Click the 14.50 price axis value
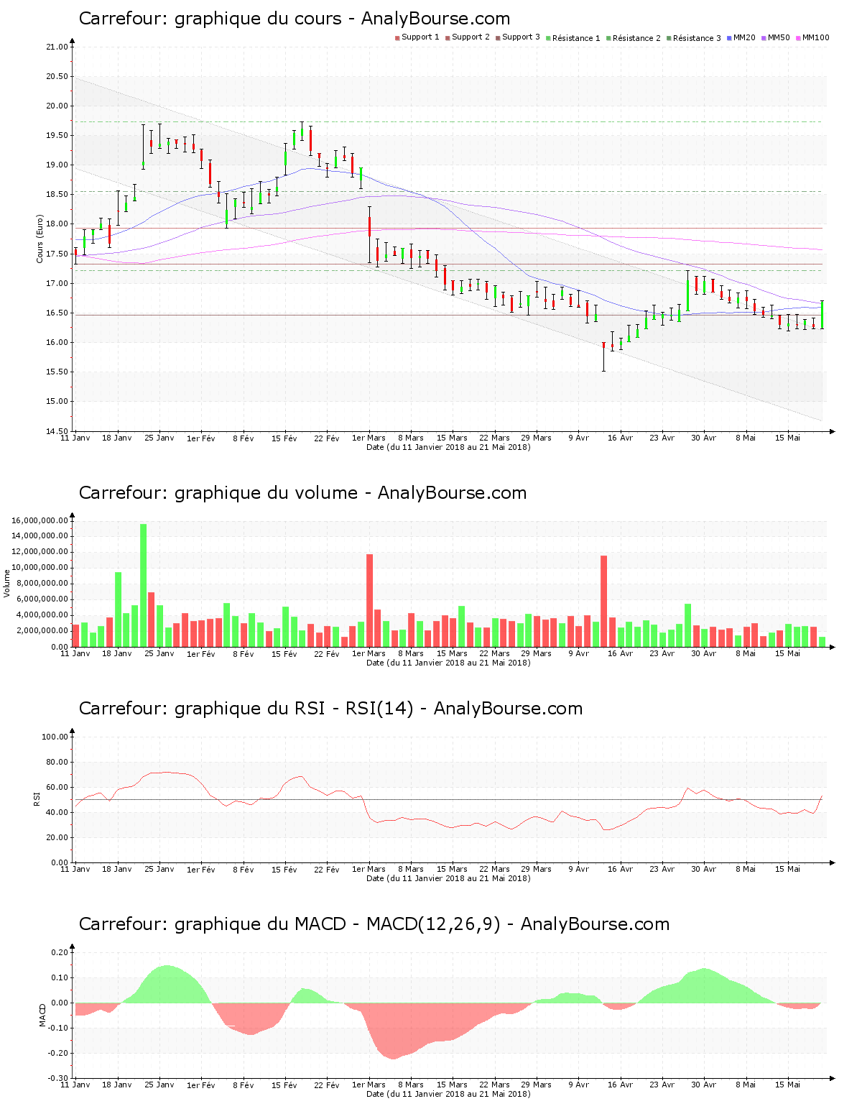 click(x=57, y=431)
